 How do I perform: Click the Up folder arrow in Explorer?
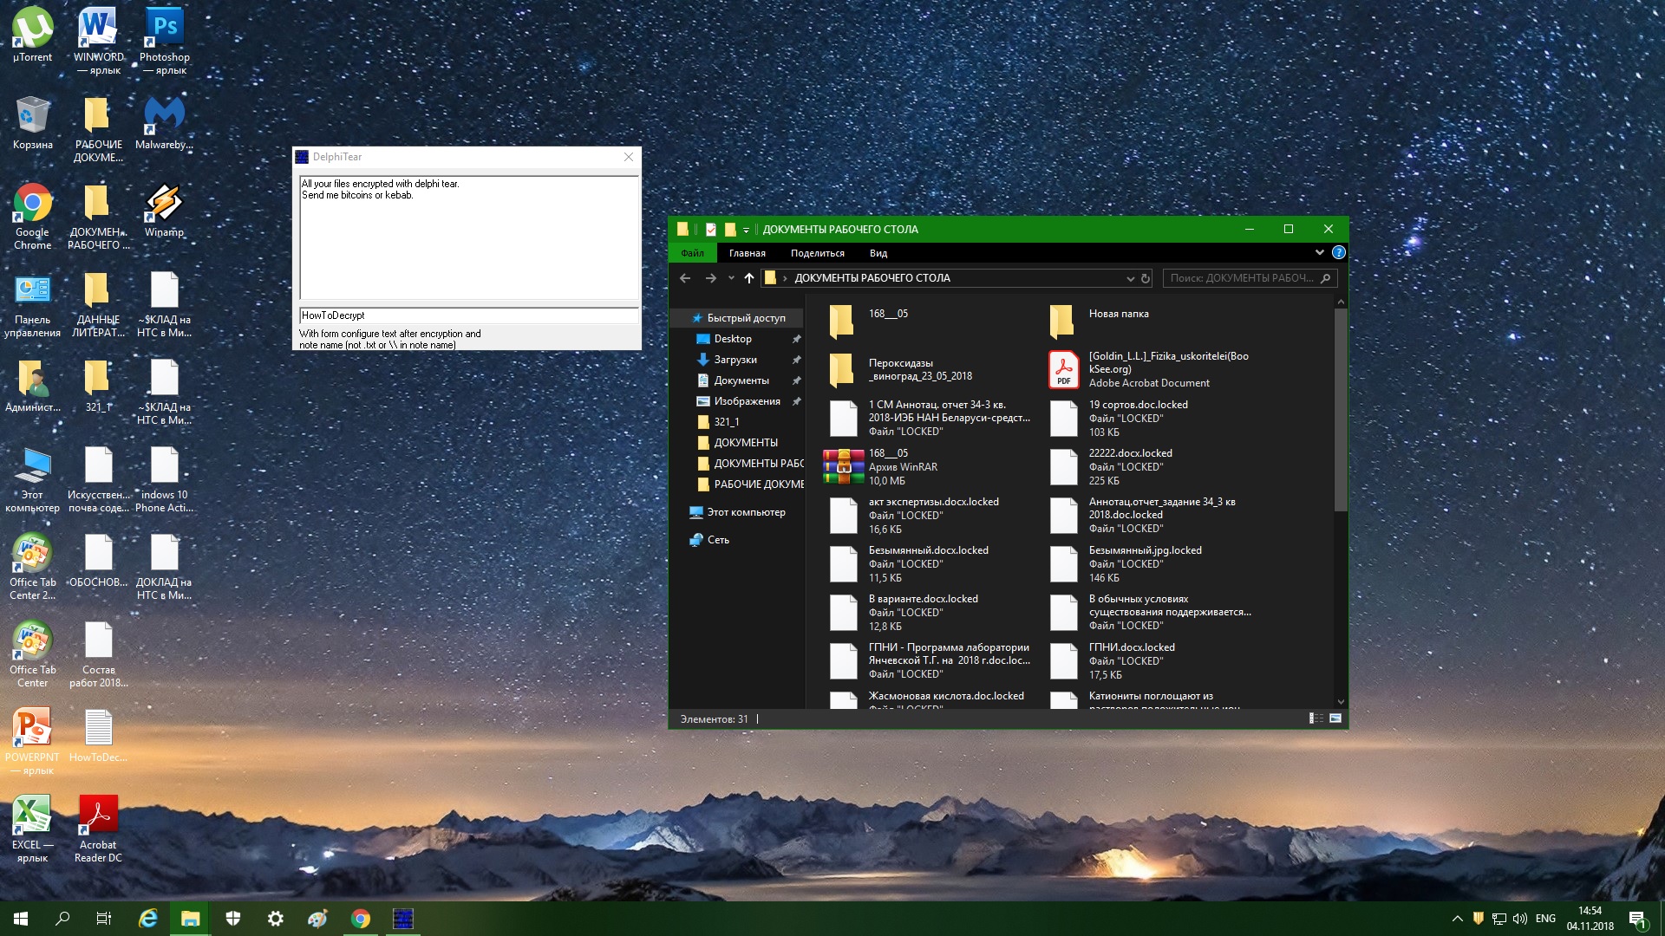[749, 278]
